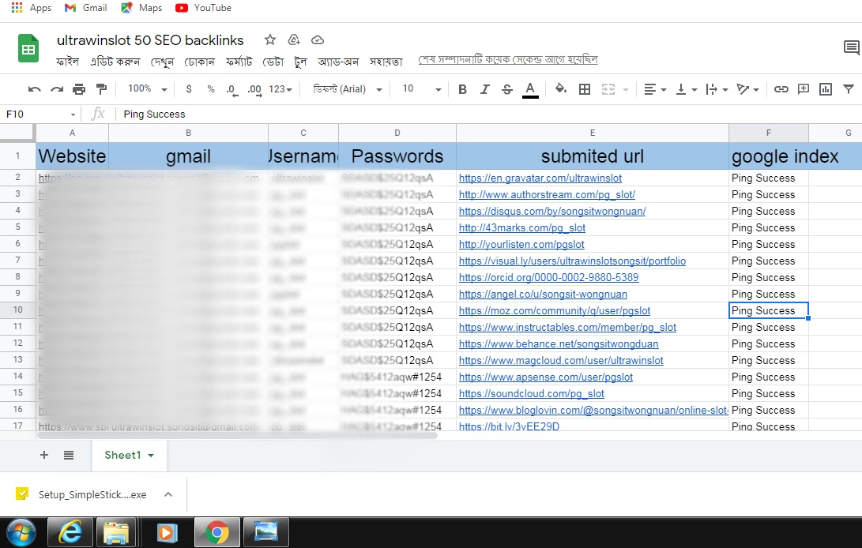Insert a chart from the toolbar
862x548 pixels.
click(x=826, y=89)
